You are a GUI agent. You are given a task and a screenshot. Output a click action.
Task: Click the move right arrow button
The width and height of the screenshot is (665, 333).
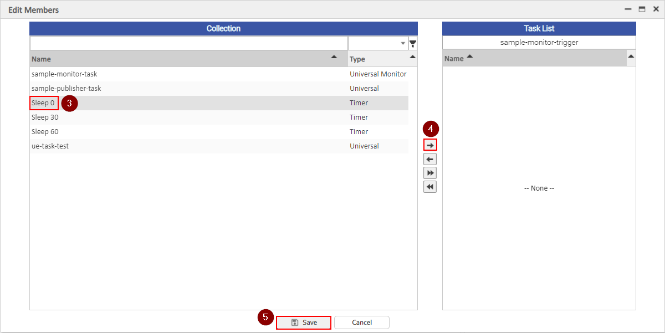coord(430,145)
